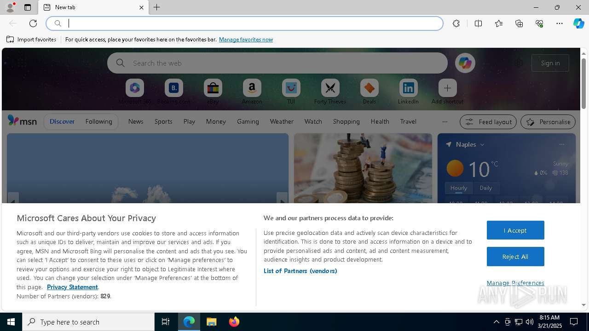Open a new tab with plus button

click(x=157, y=7)
